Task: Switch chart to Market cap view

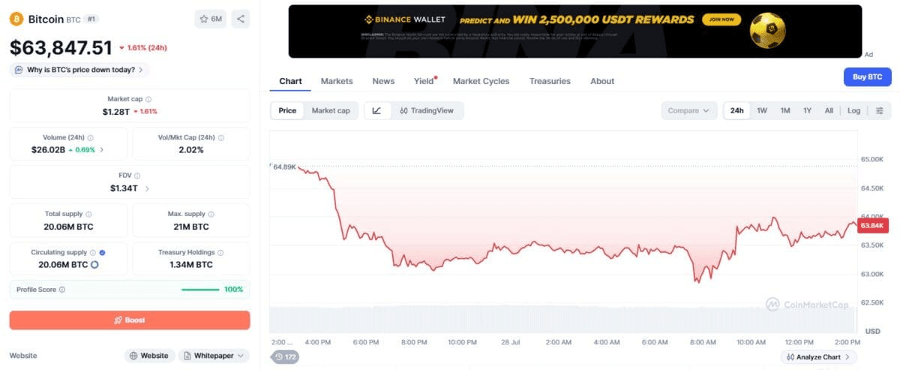Action: click(331, 110)
